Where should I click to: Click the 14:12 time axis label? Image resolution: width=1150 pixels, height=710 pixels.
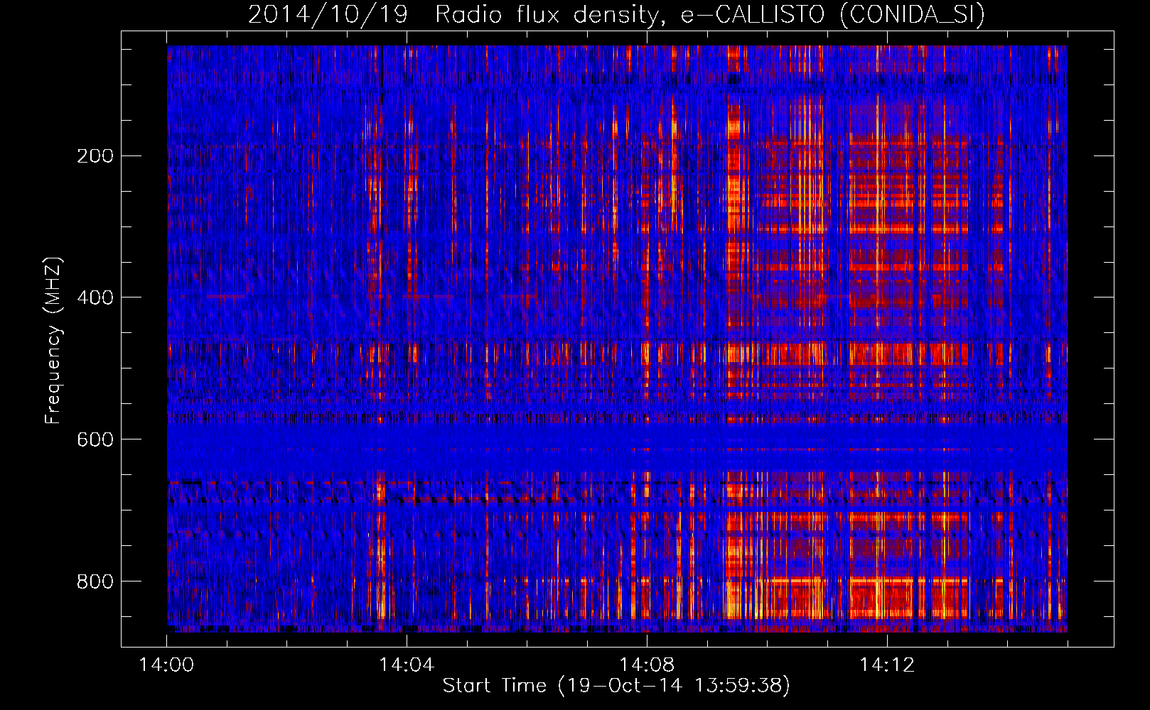[887, 665]
